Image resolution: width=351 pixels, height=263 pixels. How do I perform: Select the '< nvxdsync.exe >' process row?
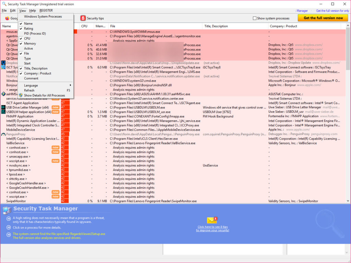(173, 165)
